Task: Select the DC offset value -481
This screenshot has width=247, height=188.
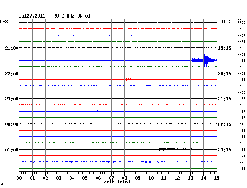Action: pyautogui.click(x=241, y=67)
